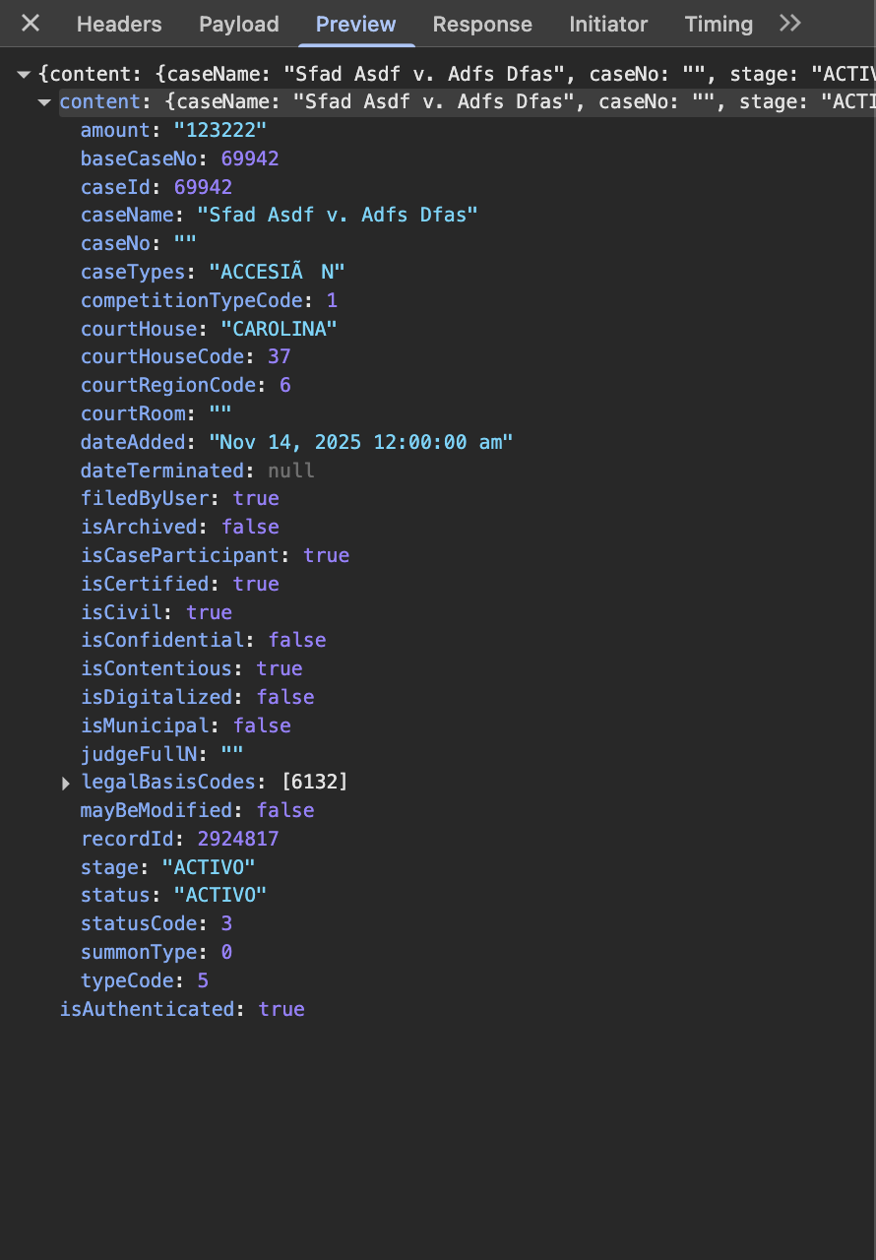Image resolution: width=876 pixels, height=1260 pixels.
Task: Click the amount value "123222"
Action: tap(220, 130)
